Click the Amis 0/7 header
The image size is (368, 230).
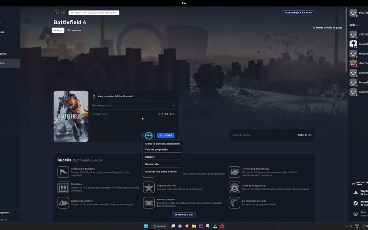354,25
